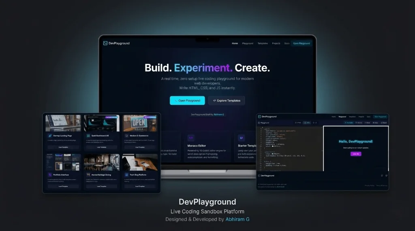Click the UI icon on the Starter Templates card

[242, 138]
